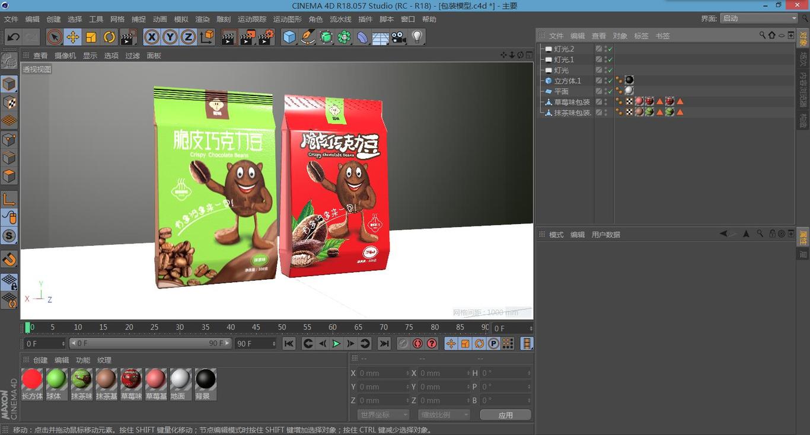This screenshot has width=810, height=435.
Task: Toggle the X axis lock
Action: tap(152, 37)
